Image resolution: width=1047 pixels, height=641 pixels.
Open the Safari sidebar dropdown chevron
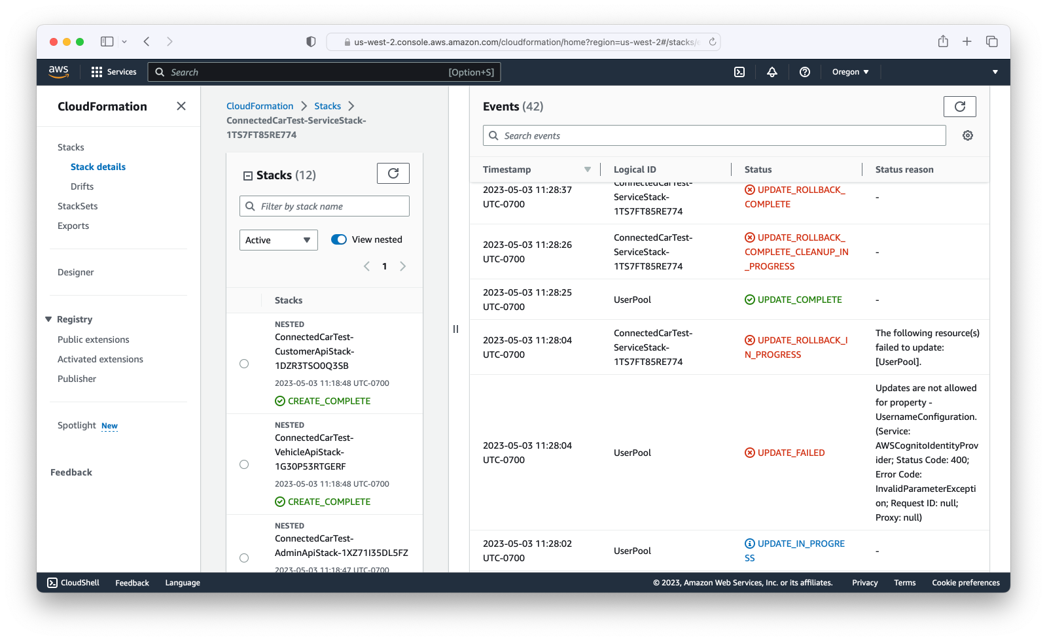pyautogui.click(x=124, y=42)
